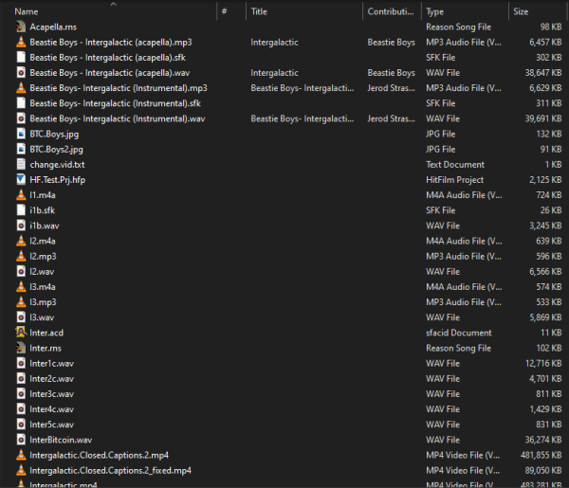Screen dimensions: 569x488
Task: Click the HitFilm Project type text
Action: 454,180
